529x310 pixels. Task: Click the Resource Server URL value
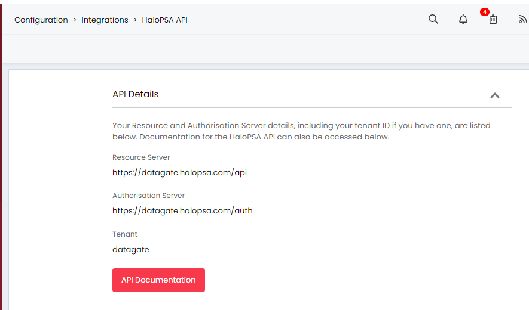[x=179, y=173]
